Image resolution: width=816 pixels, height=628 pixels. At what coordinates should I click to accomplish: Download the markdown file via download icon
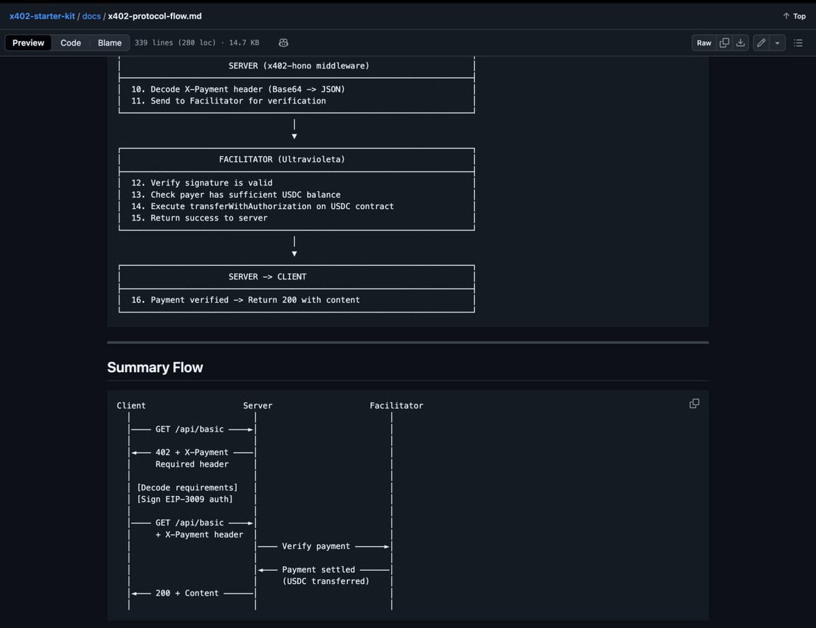740,42
